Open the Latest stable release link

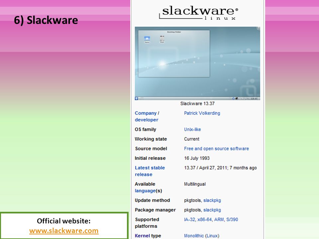coord(150,171)
